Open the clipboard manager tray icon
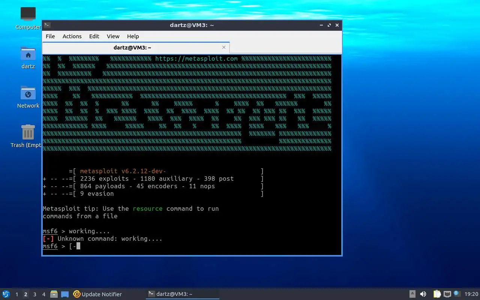The height and width of the screenshot is (300, 480). click(x=437, y=294)
